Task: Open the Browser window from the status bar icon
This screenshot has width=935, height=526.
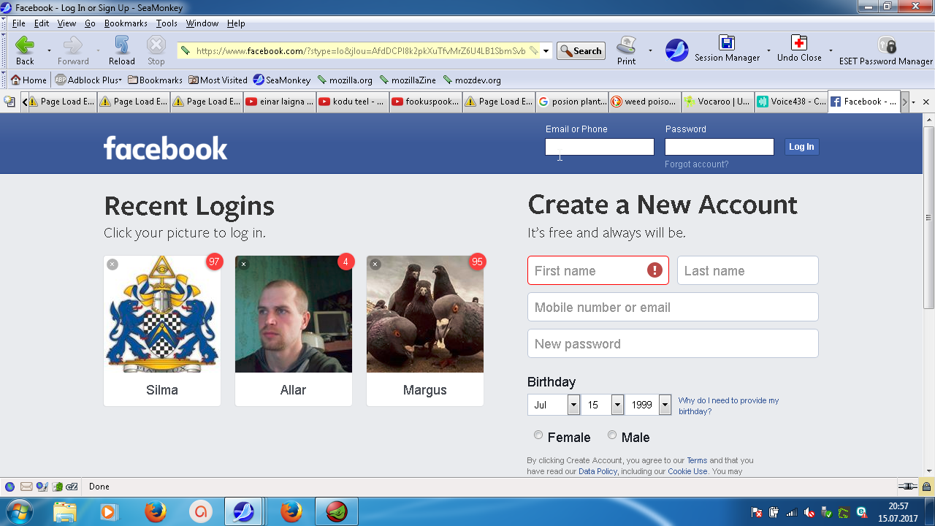Action: [x=9, y=487]
